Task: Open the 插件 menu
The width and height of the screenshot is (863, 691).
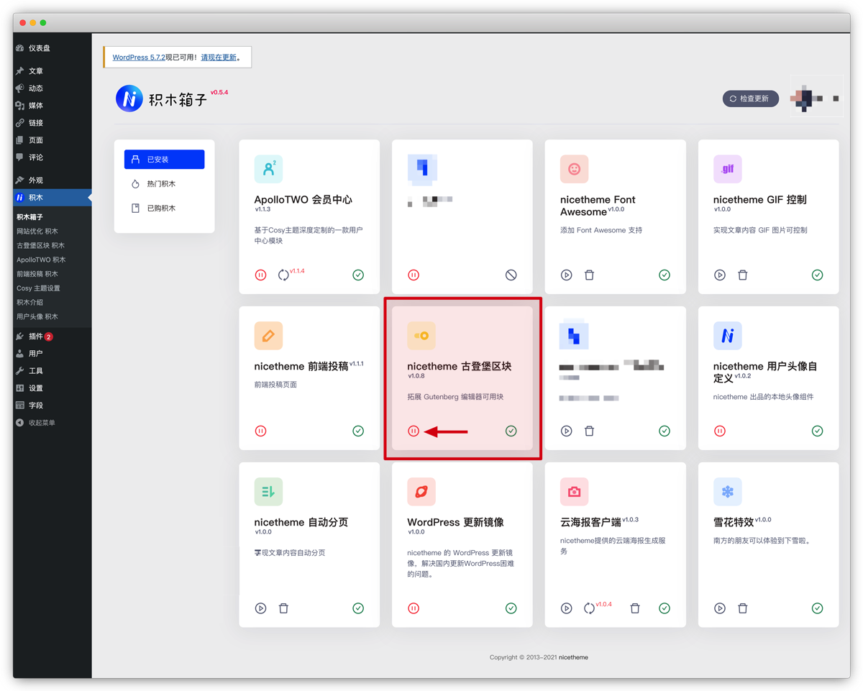Action: pos(52,337)
